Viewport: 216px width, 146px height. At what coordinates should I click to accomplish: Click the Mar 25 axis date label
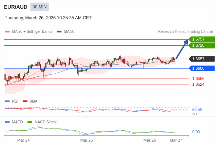click(86, 140)
